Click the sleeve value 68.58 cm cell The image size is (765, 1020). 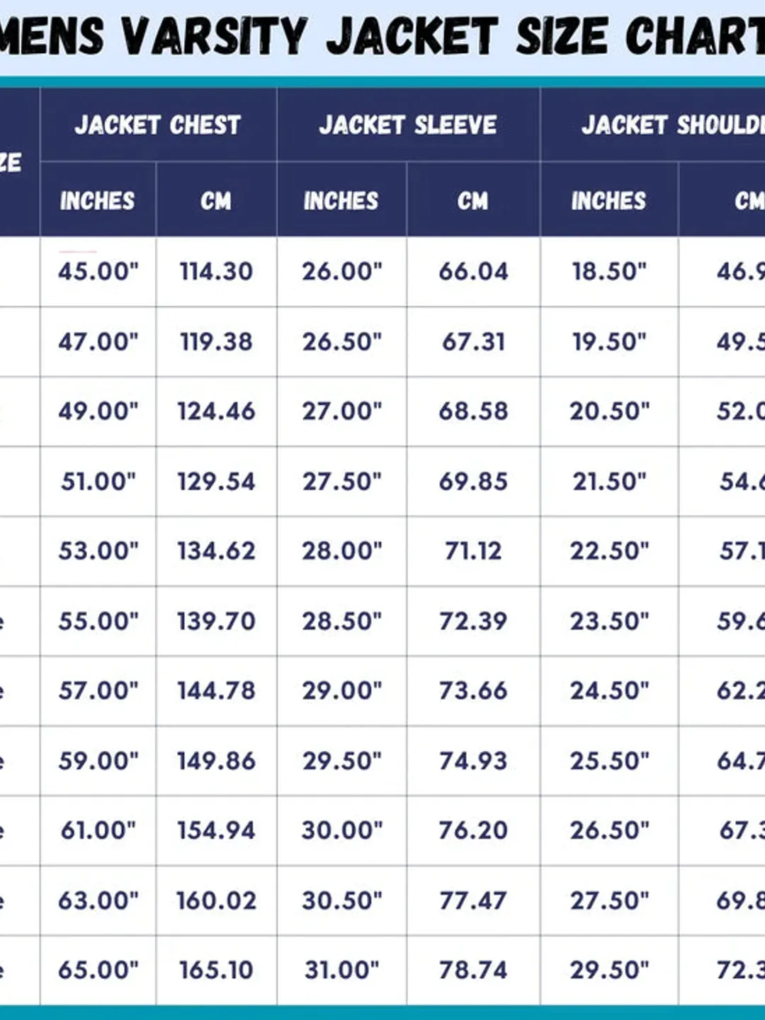(473, 411)
